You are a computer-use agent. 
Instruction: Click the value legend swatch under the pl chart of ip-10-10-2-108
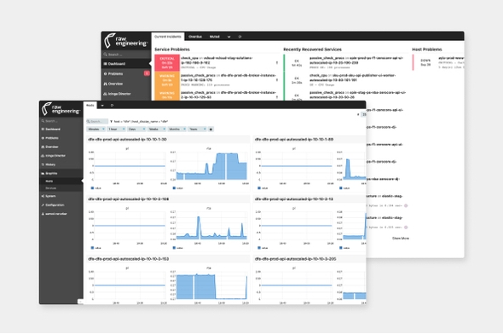point(92,248)
